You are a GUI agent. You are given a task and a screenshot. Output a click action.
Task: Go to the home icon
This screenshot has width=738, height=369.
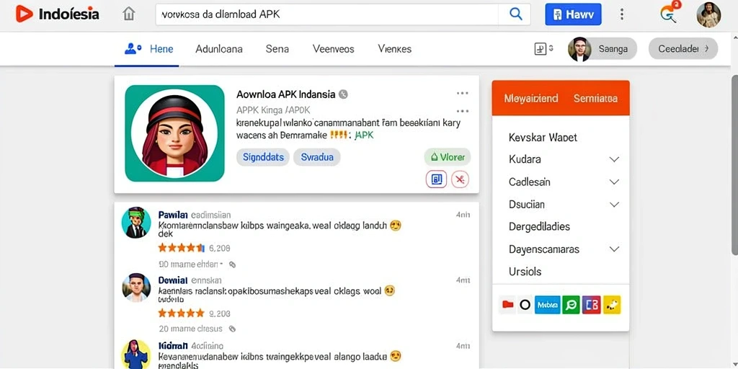tap(128, 14)
